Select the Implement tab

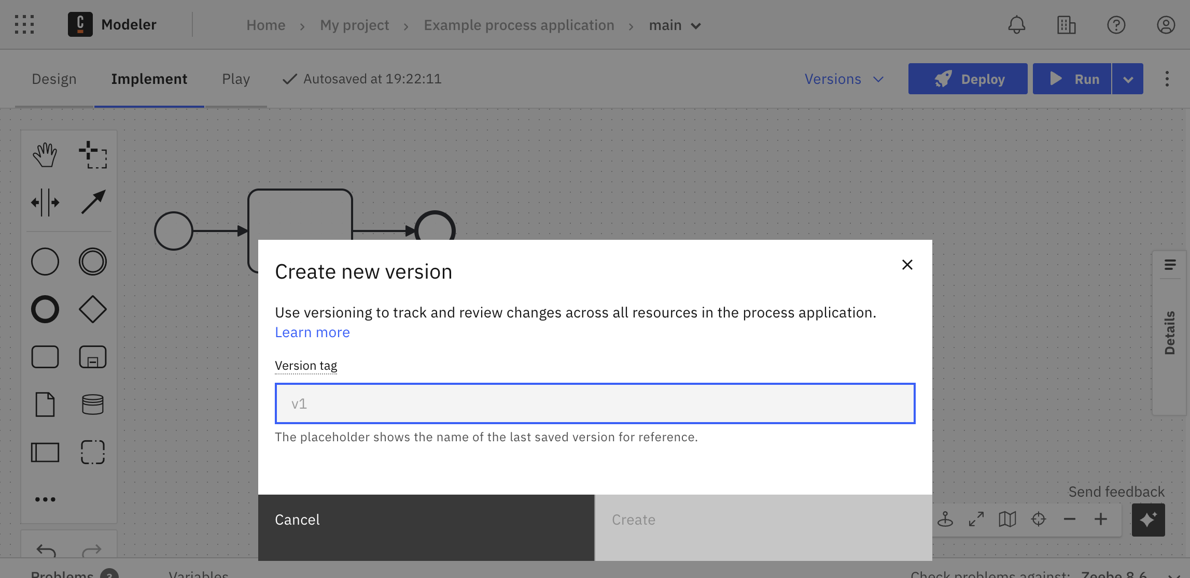pyautogui.click(x=149, y=79)
